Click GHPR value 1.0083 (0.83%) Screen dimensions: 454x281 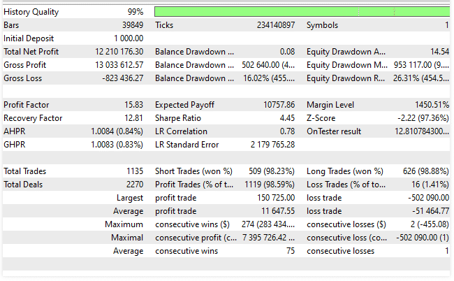click(x=117, y=145)
